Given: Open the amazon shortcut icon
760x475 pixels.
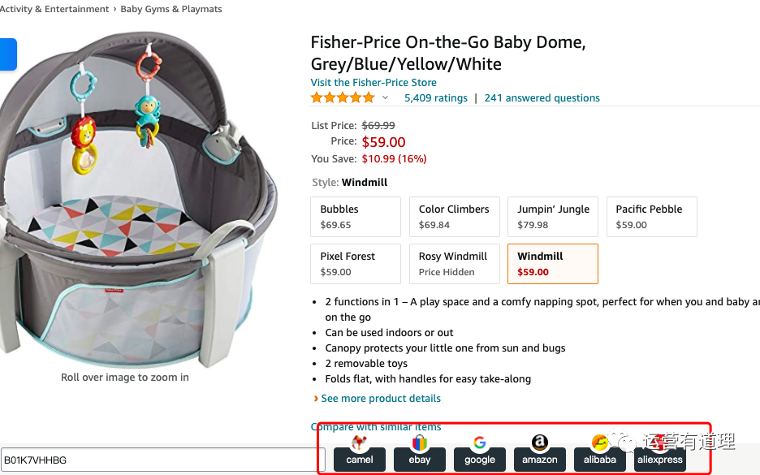Looking at the screenshot, I should 540,452.
